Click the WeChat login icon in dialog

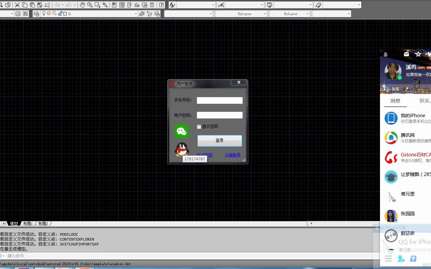[x=181, y=131]
